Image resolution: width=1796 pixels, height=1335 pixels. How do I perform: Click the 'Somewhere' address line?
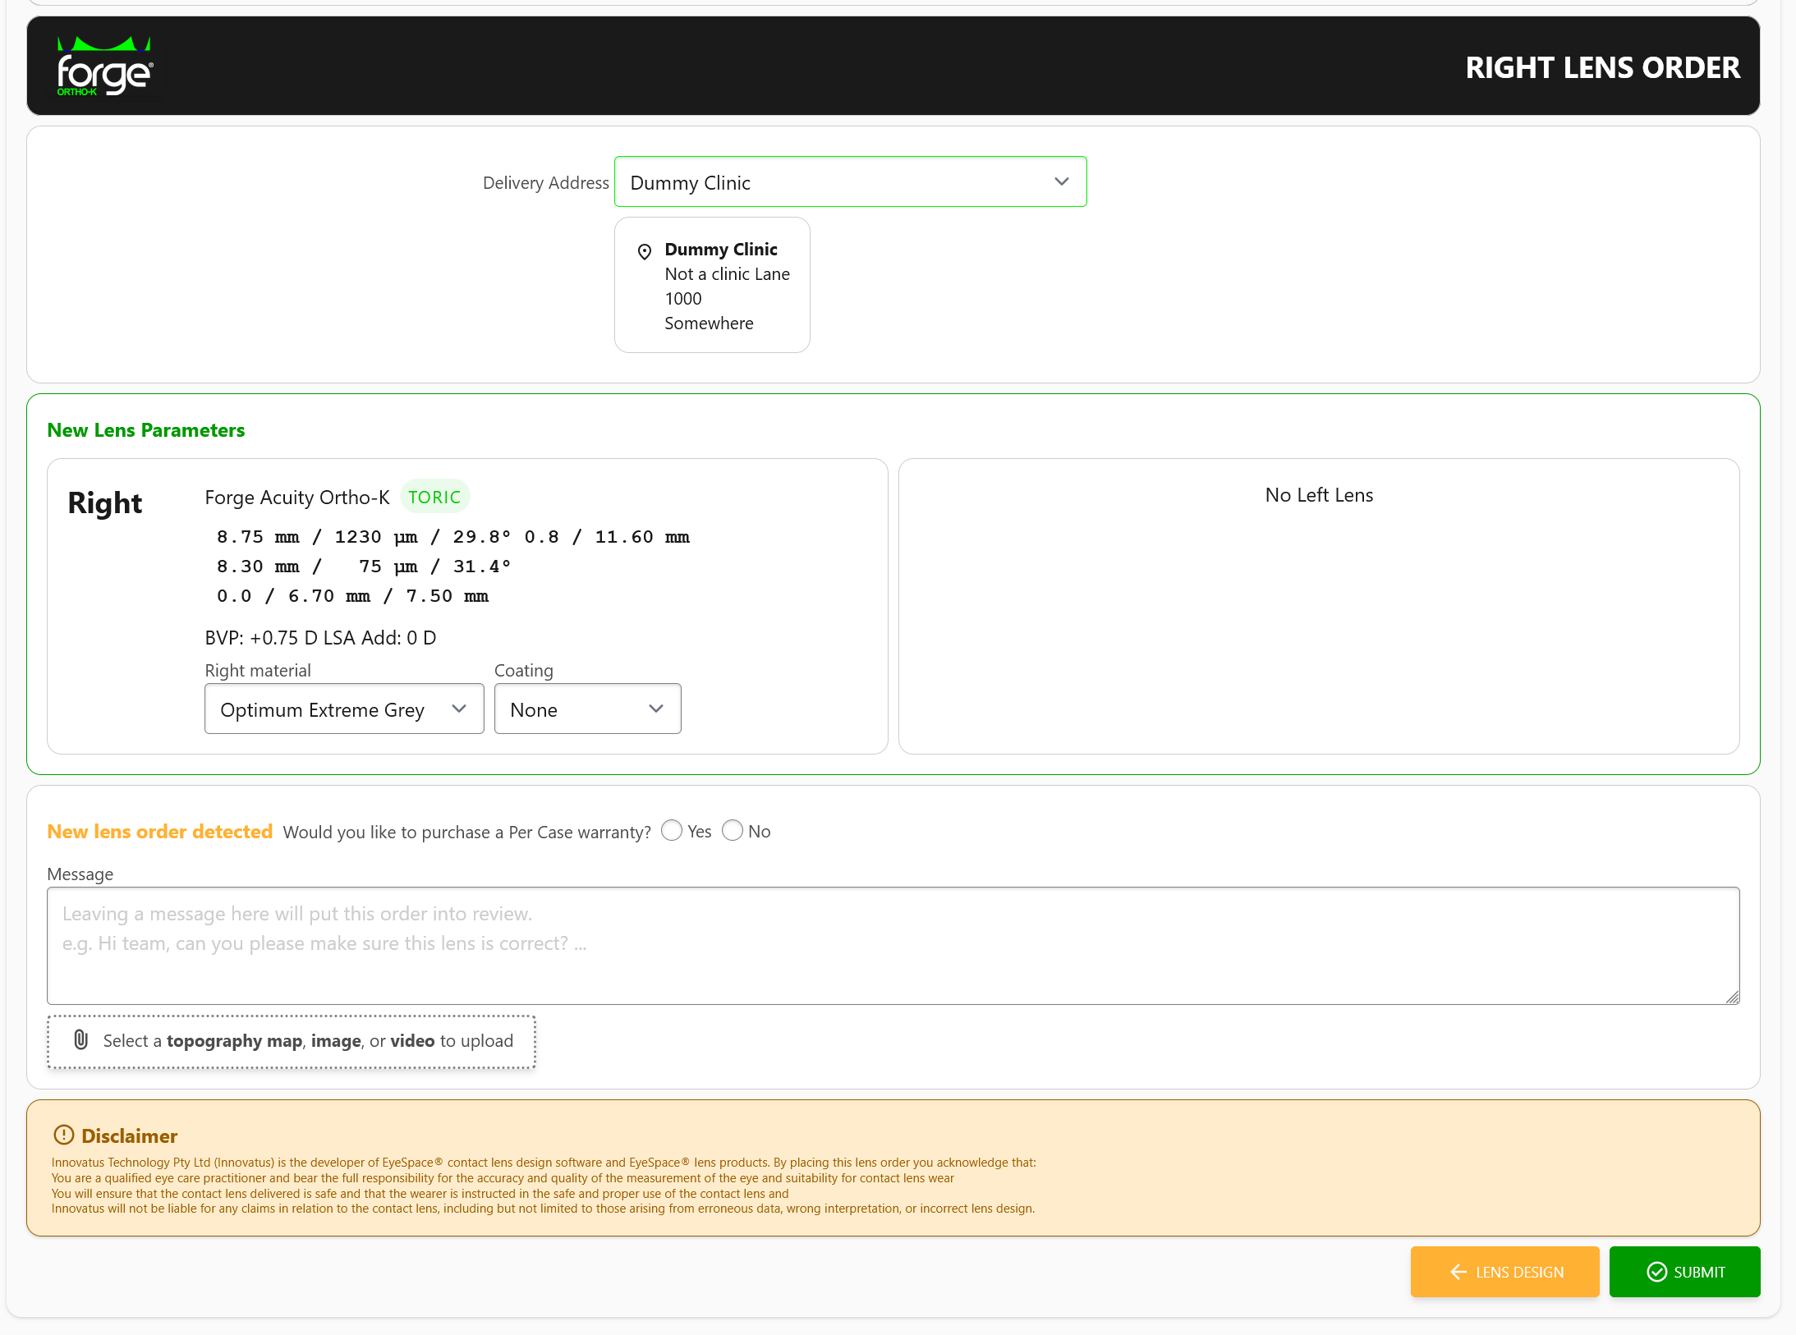point(709,323)
